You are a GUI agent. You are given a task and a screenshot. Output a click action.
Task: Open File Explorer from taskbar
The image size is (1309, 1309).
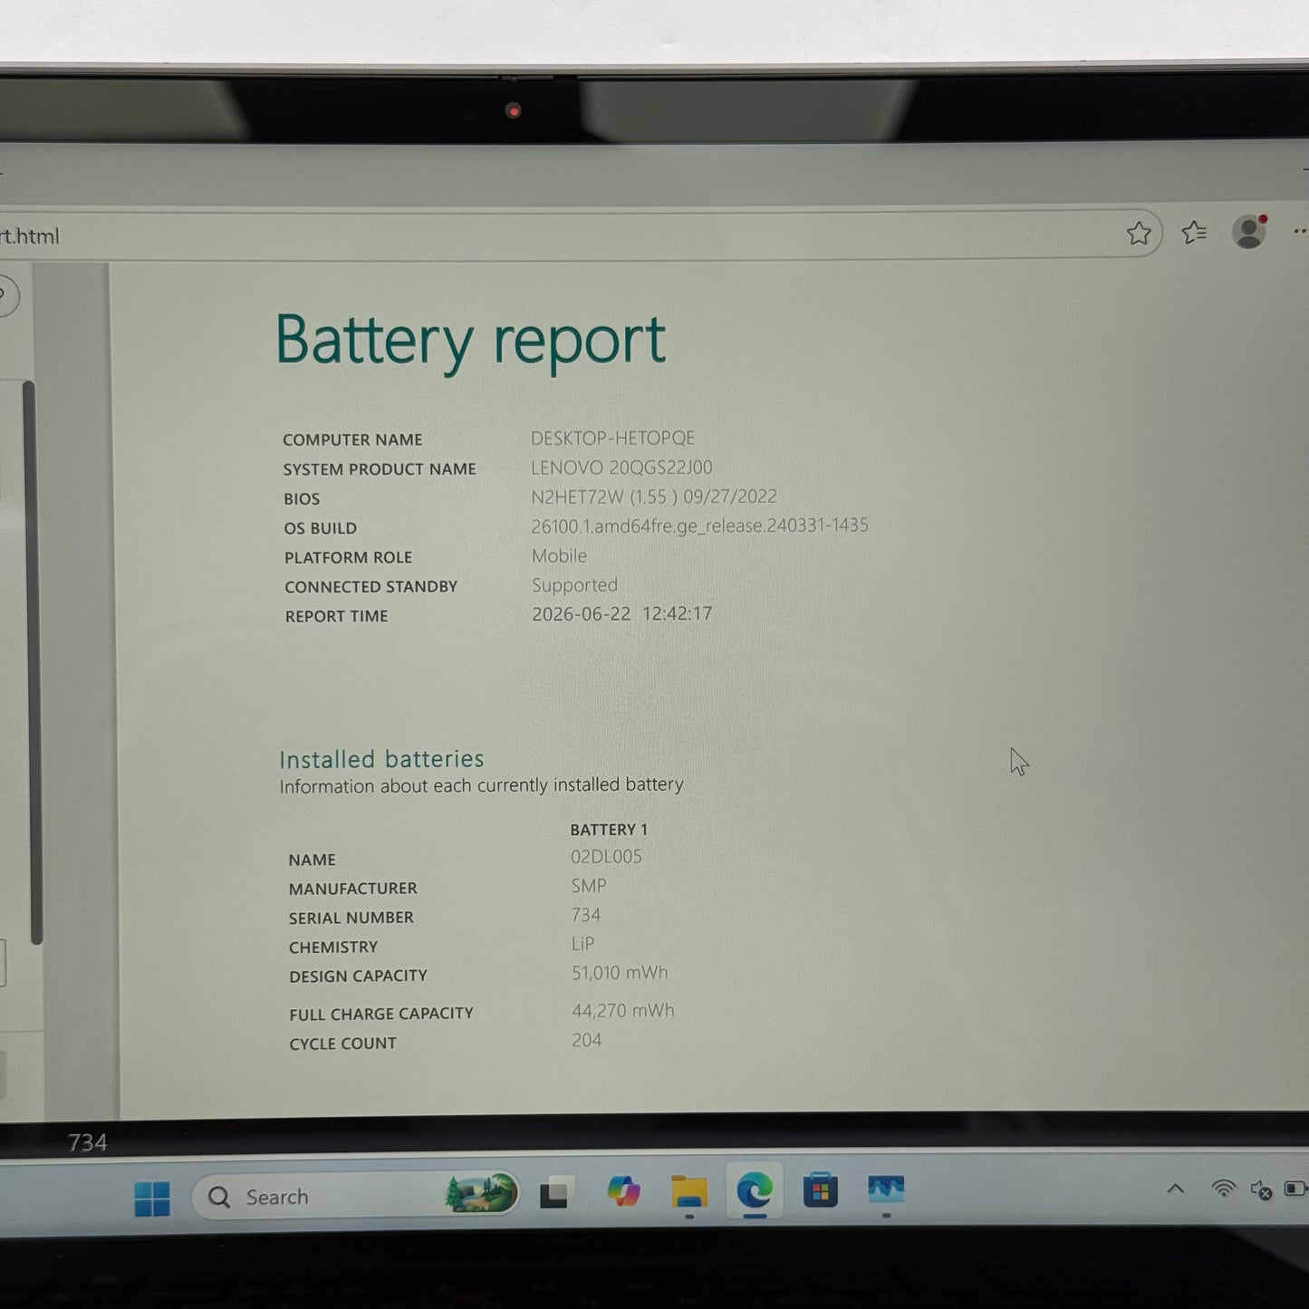click(x=689, y=1191)
